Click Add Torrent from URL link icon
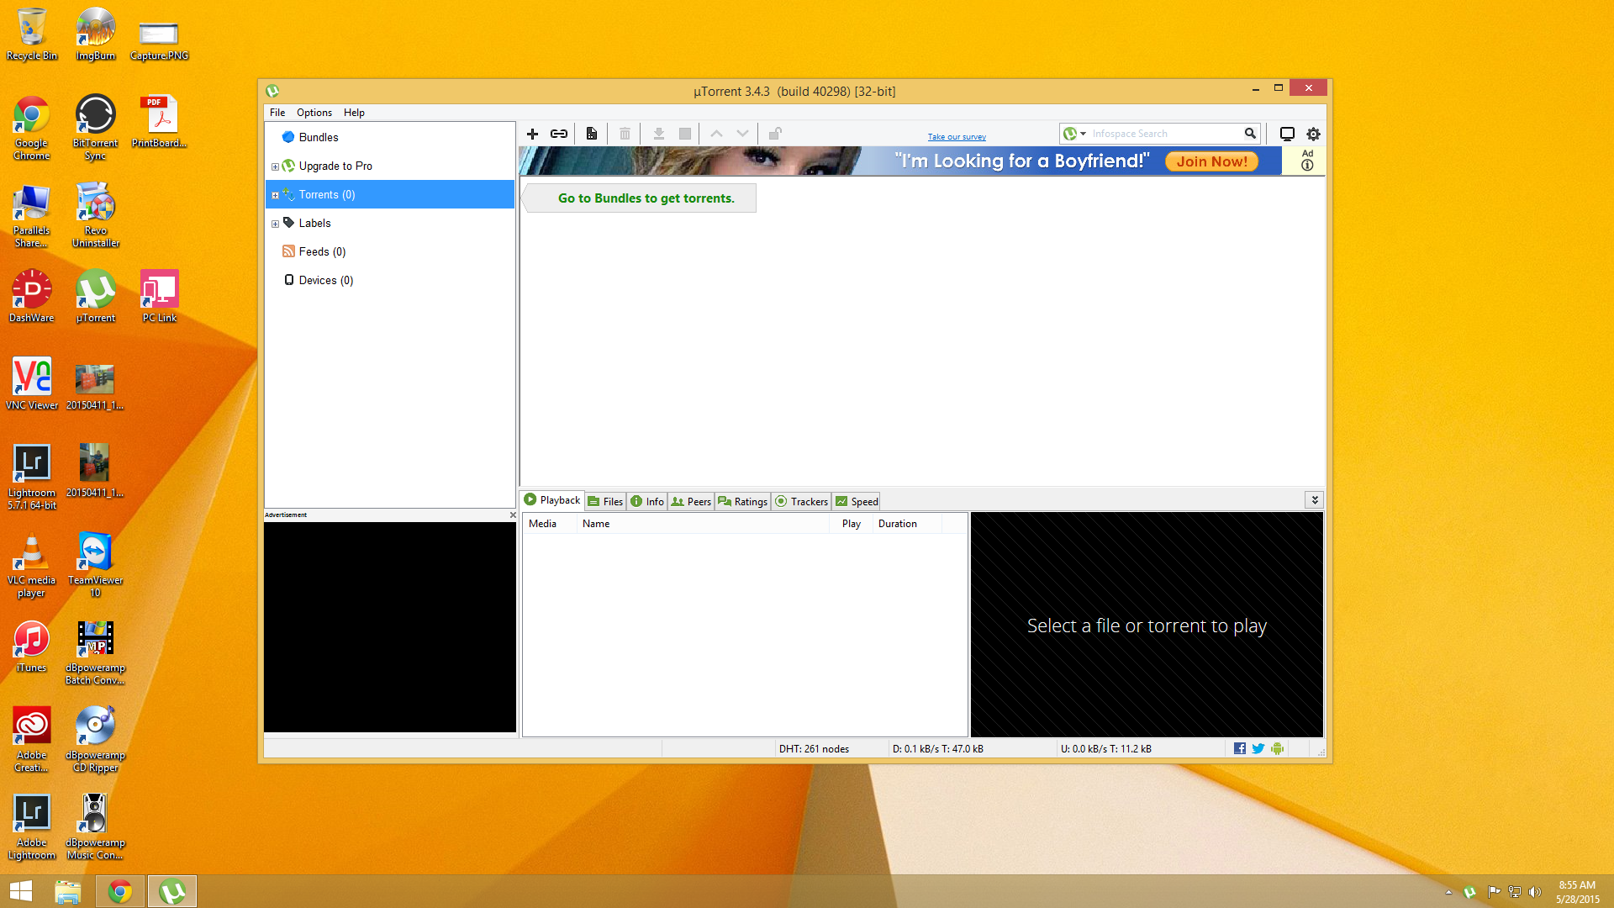Viewport: 1614px width, 908px height. (559, 134)
